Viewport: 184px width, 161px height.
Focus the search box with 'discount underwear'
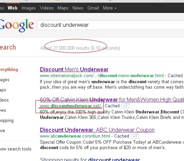click(x=111, y=25)
